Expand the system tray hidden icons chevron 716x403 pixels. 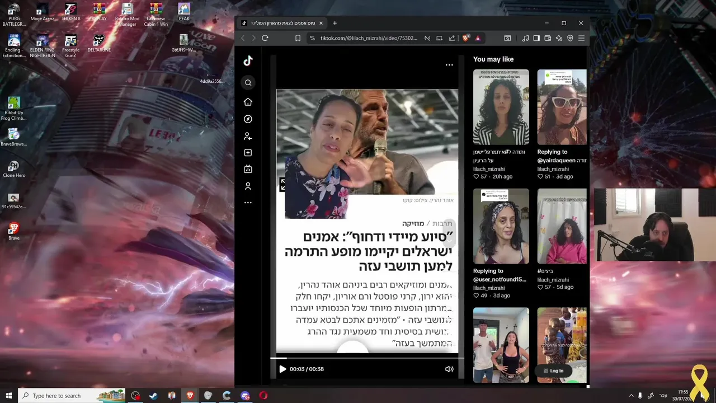[632, 396]
